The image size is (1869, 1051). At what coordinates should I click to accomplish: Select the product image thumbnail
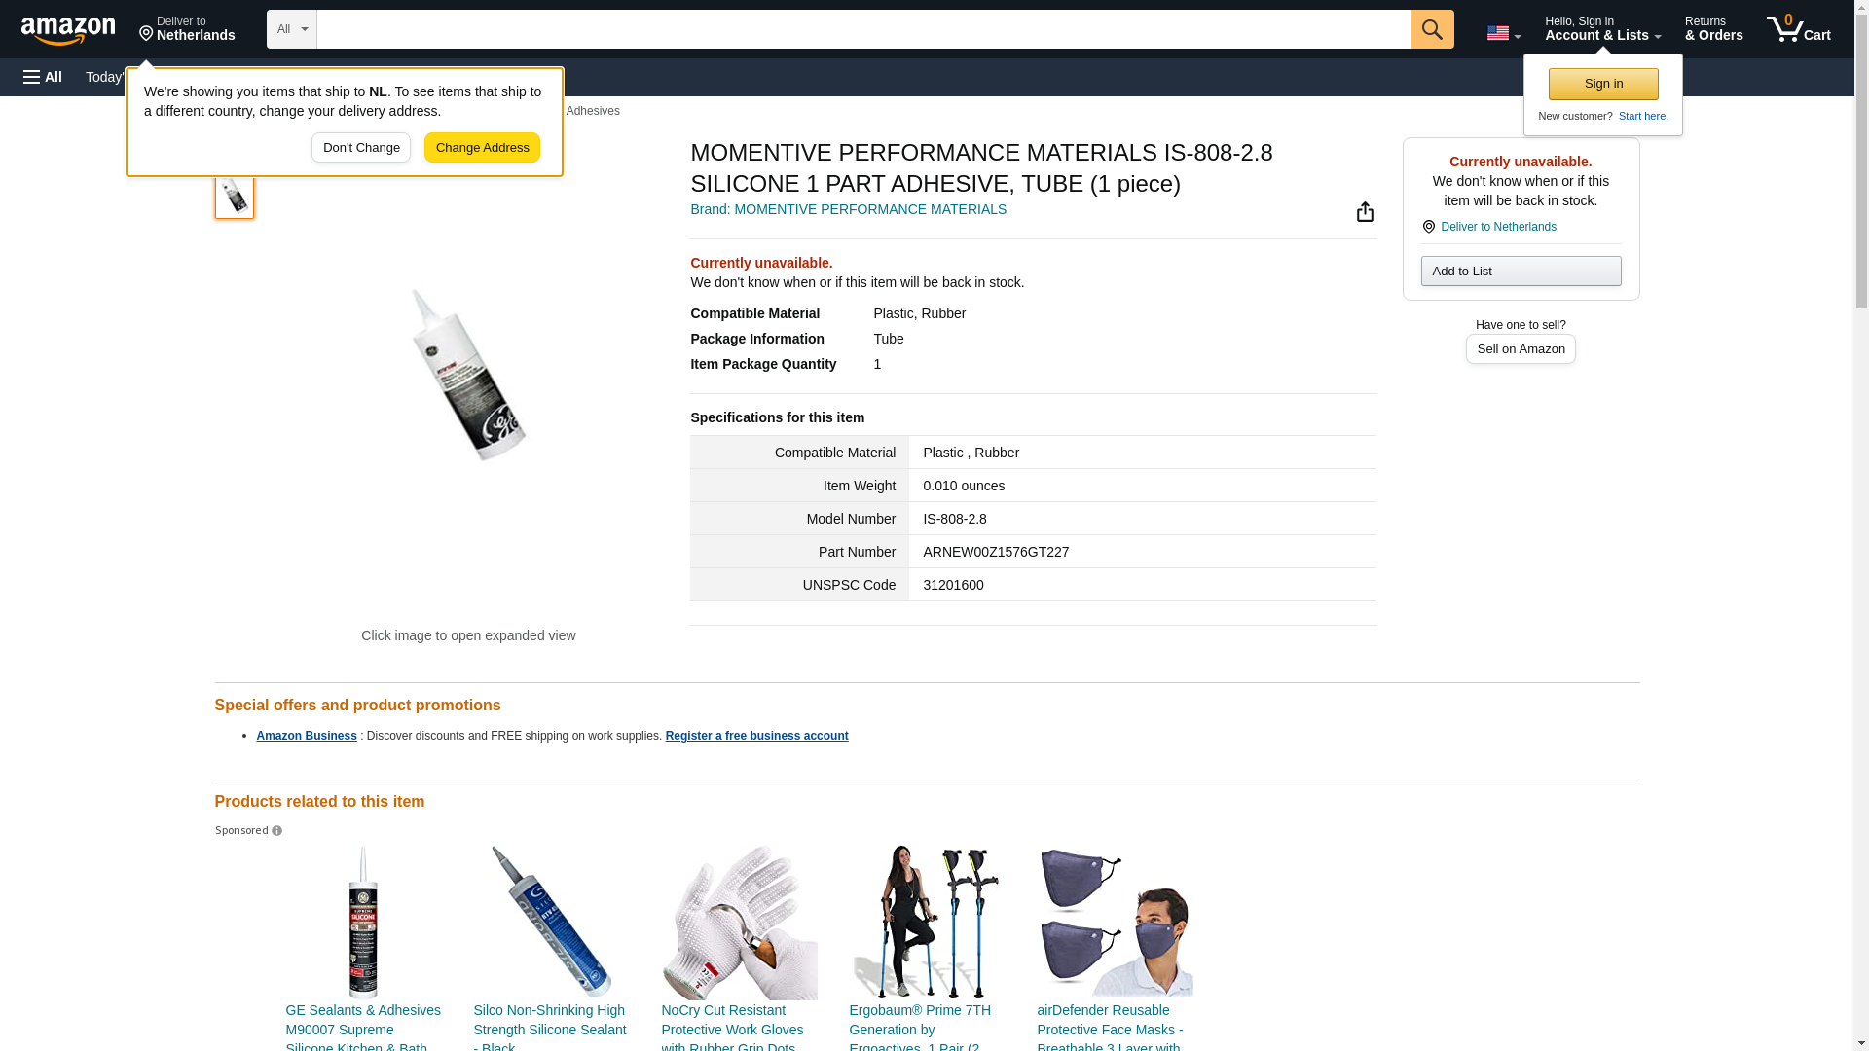(x=234, y=196)
